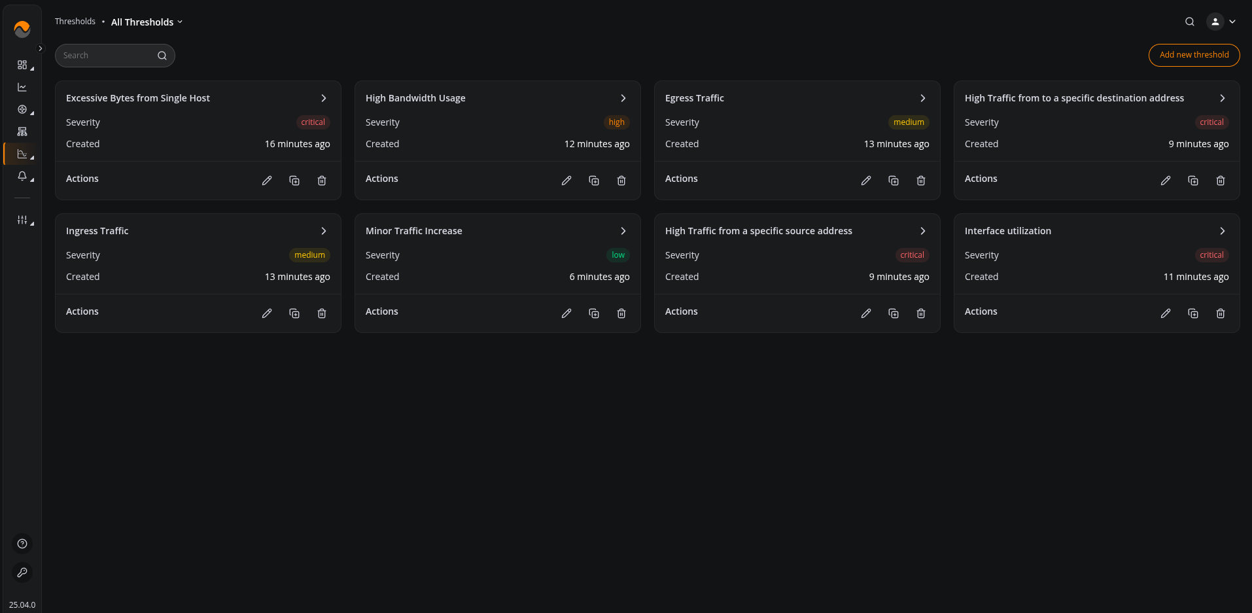This screenshot has height=613, width=1252.
Task: Click the critical severity badge on Interface utilization
Action: [x=1211, y=254]
